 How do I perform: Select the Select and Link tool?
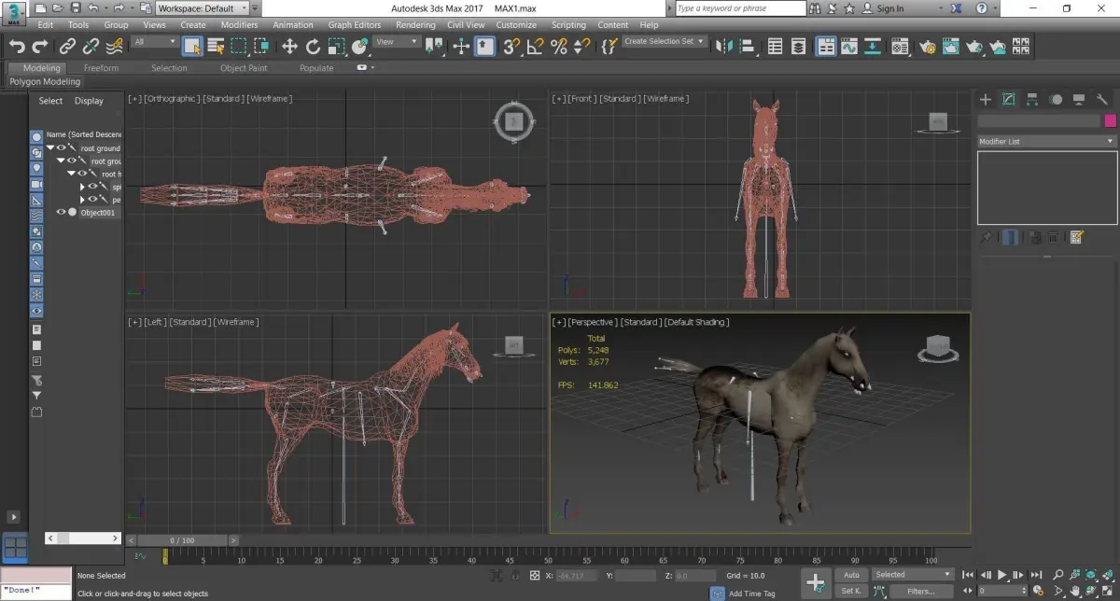click(67, 46)
